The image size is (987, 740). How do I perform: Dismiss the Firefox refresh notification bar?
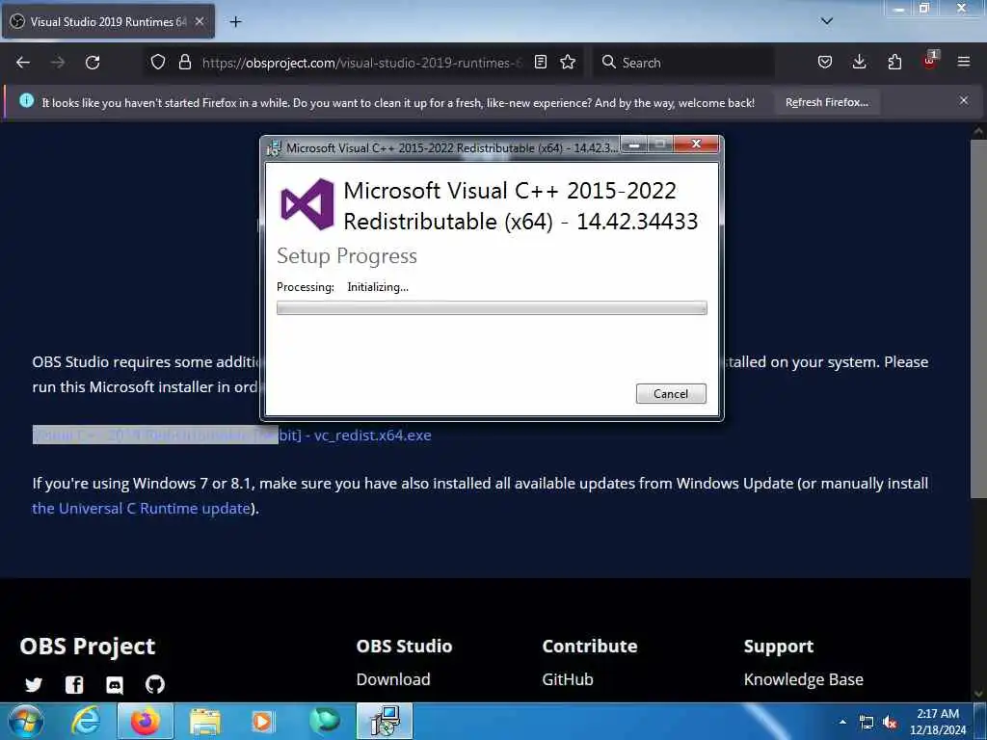(x=964, y=100)
